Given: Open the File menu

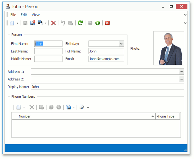Looking at the screenshot, I should 13,15.
